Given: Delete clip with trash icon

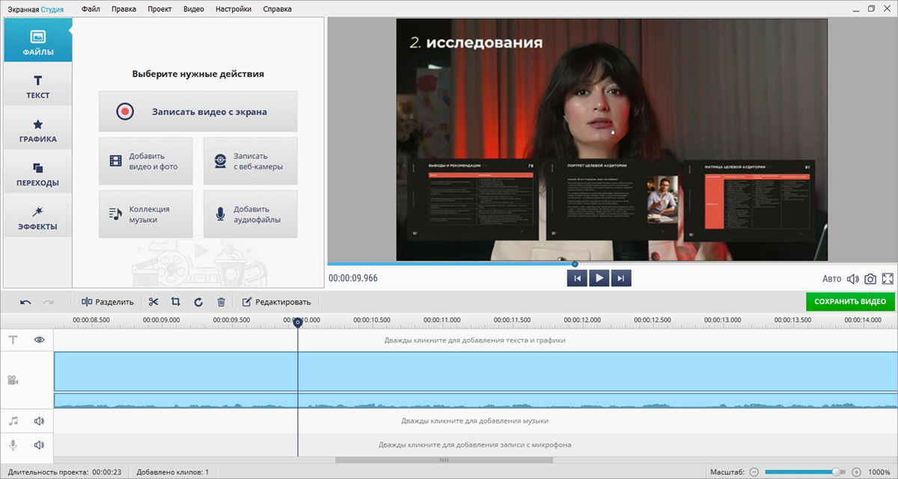Looking at the screenshot, I should (x=221, y=302).
